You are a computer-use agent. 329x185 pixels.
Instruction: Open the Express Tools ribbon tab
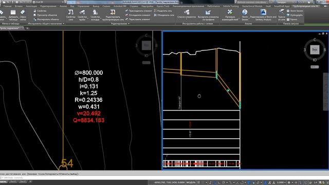(163, 6)
